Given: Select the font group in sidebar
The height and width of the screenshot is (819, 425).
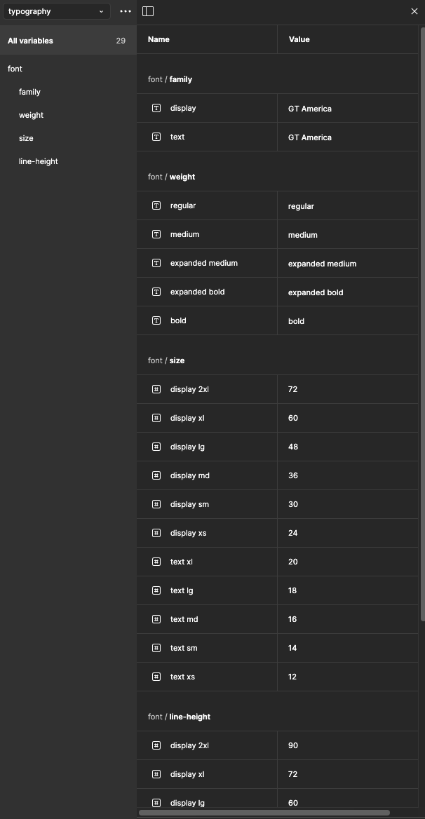Looking at the screenshot, I should pyautogui.click(x=15, y=69).
